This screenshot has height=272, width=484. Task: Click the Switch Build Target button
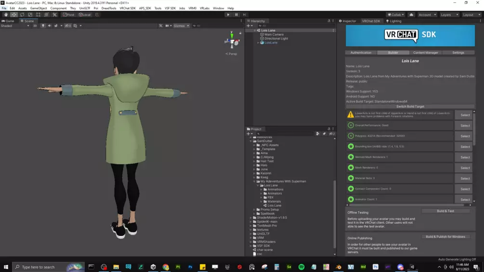tap(410, 106)
